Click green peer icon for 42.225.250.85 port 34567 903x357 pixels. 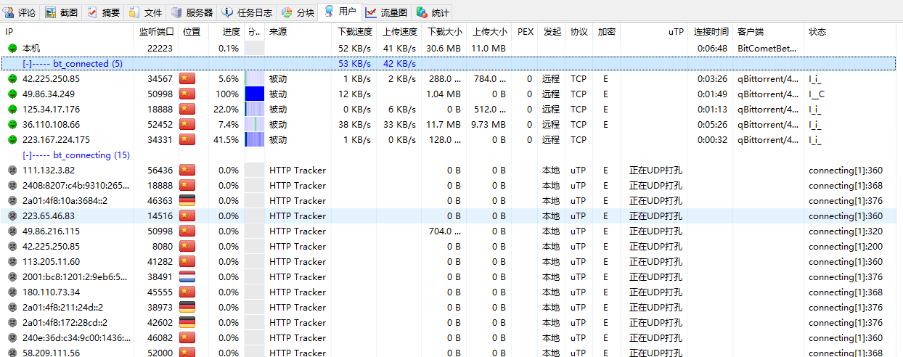coord(12,78)
